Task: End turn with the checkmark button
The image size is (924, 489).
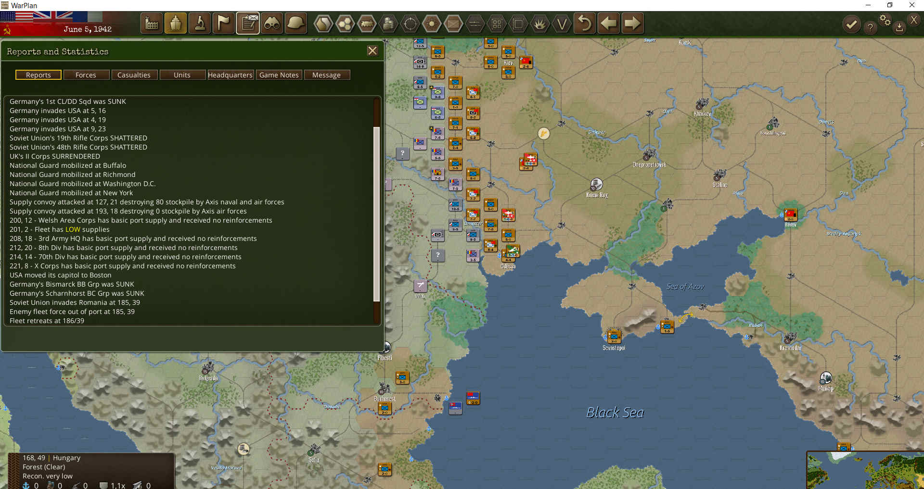Action: (x=851, y=24)
